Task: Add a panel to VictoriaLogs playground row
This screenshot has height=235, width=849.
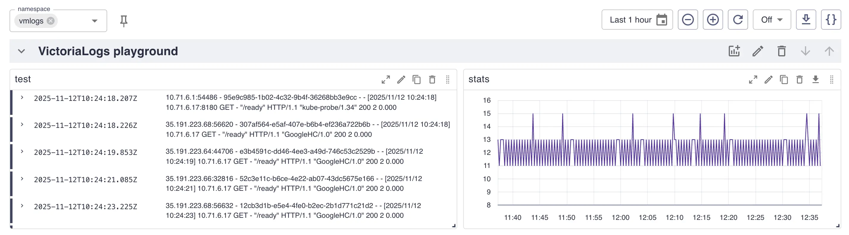Action: [x=734, y=51]
